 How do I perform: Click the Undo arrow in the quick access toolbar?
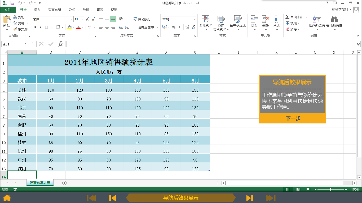(x=20, y=3)
